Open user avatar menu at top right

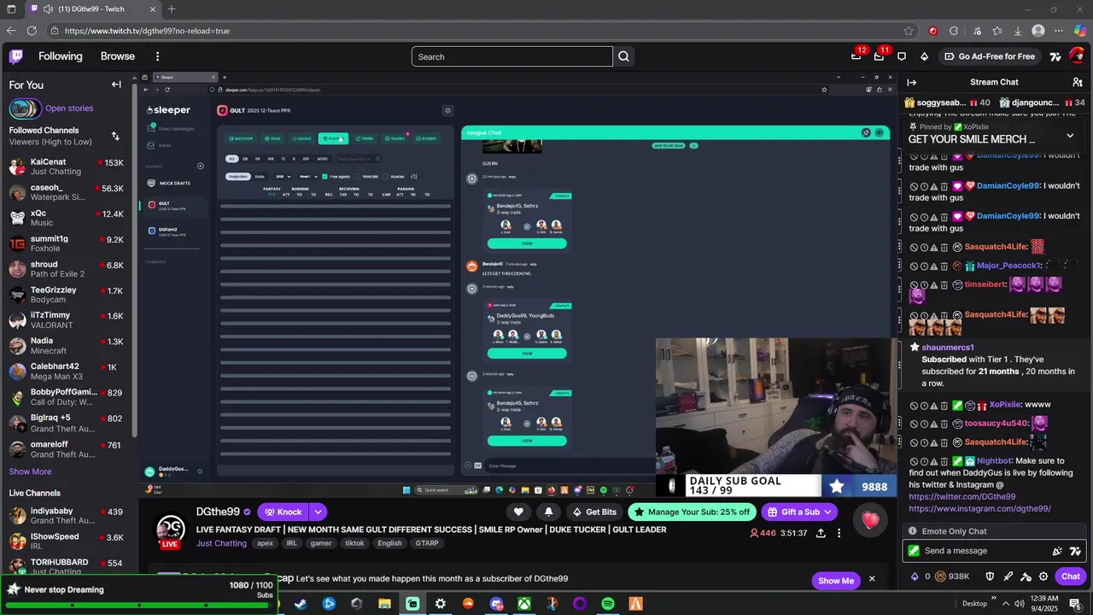pos(1077,56)
